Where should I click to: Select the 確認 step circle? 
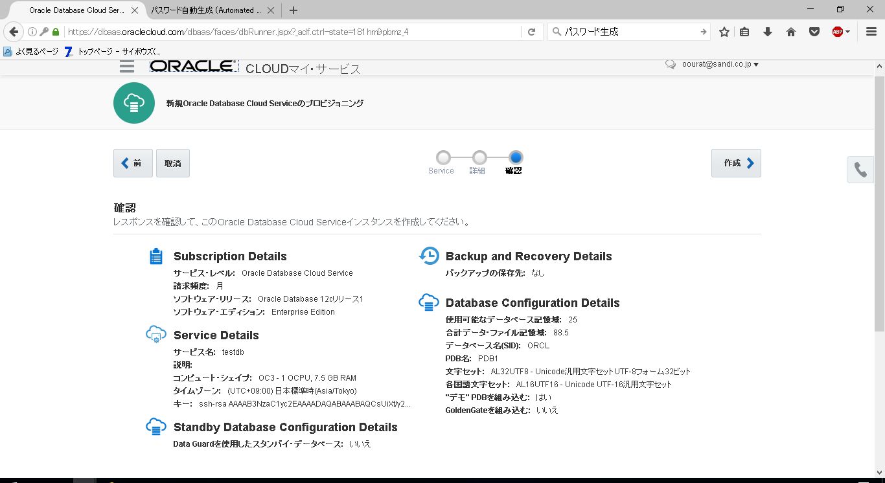516,157
